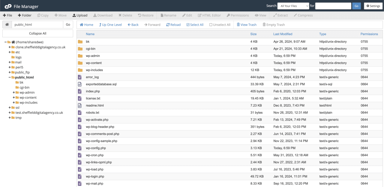Expand the etc folder in tree
This screenshot has height=187, width=384.
click(x=9, y=52)
